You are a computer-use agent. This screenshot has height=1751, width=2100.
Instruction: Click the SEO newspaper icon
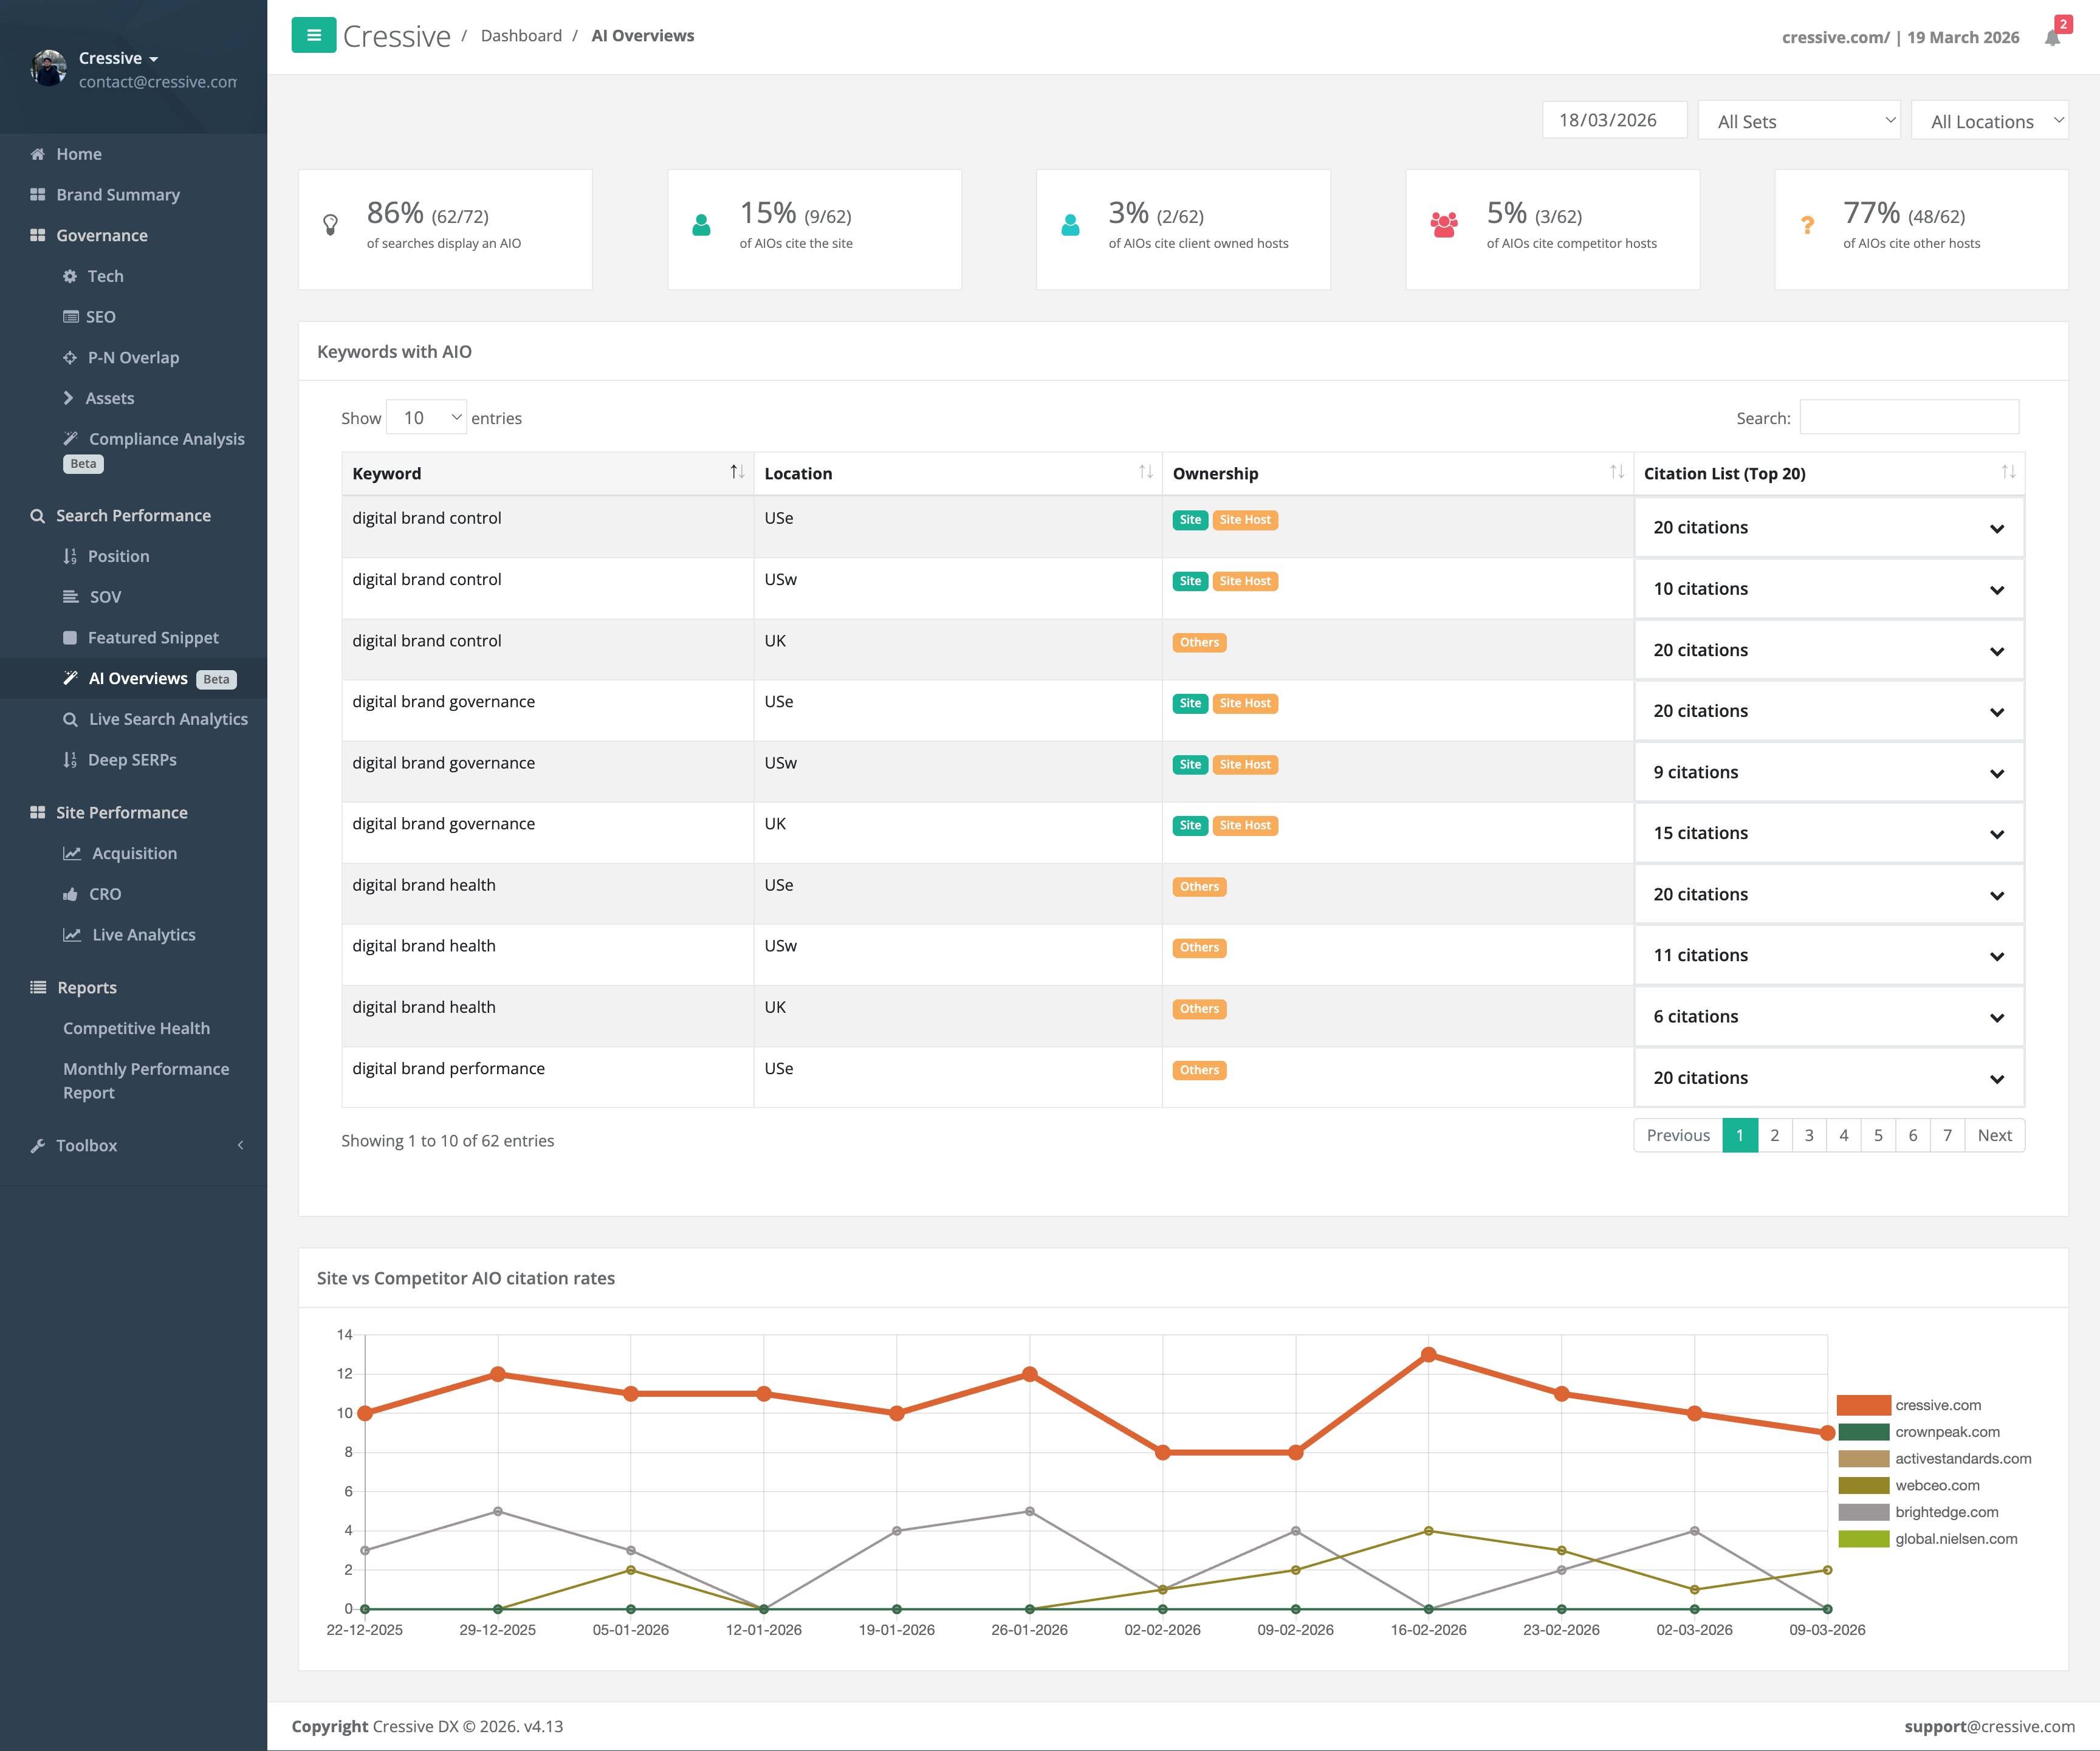coord(71,316)
